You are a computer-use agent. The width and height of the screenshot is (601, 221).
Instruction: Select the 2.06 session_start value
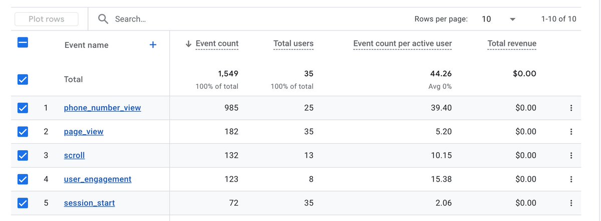pyautogui.click(x=443, y=203)
